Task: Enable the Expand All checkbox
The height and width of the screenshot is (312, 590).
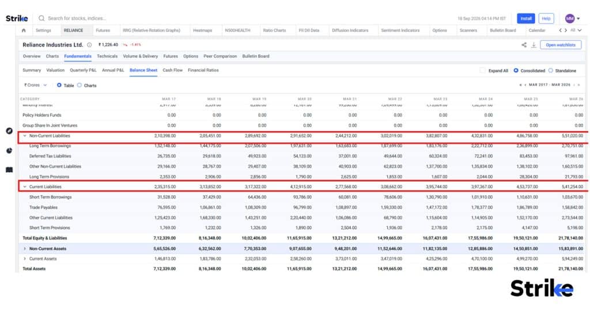Action: point(482,70)
